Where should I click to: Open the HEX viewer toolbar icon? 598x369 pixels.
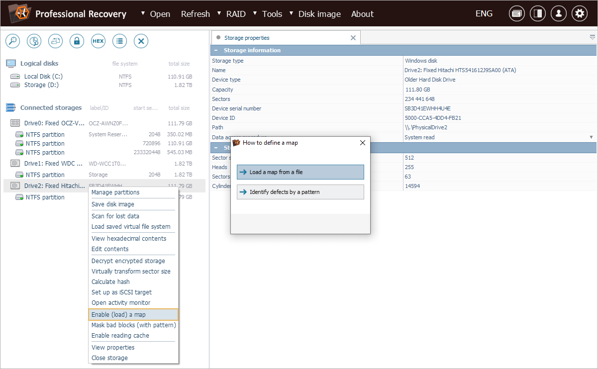(x=98, y=41)
